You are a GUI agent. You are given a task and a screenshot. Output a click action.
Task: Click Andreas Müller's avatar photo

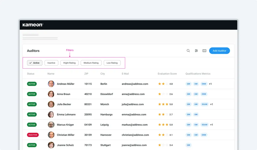51,84
